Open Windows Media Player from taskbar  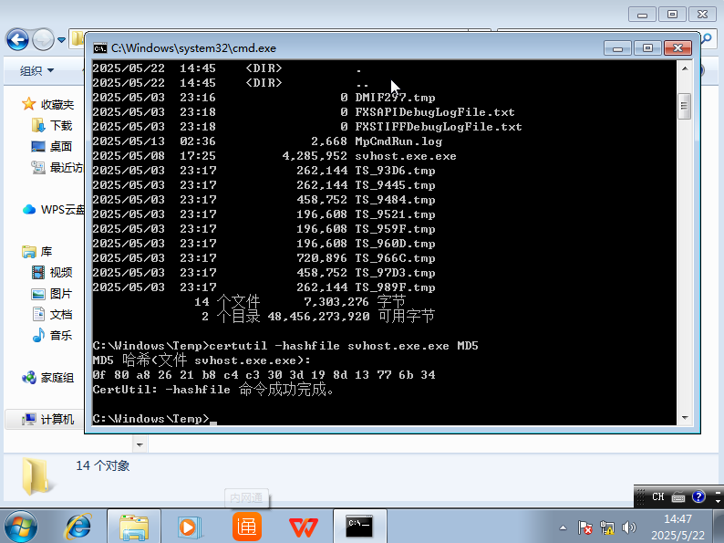click(190, 527)
